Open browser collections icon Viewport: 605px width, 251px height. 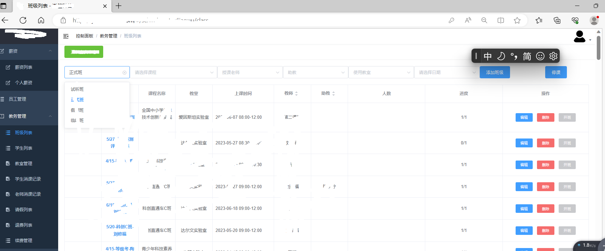point(557,20)
